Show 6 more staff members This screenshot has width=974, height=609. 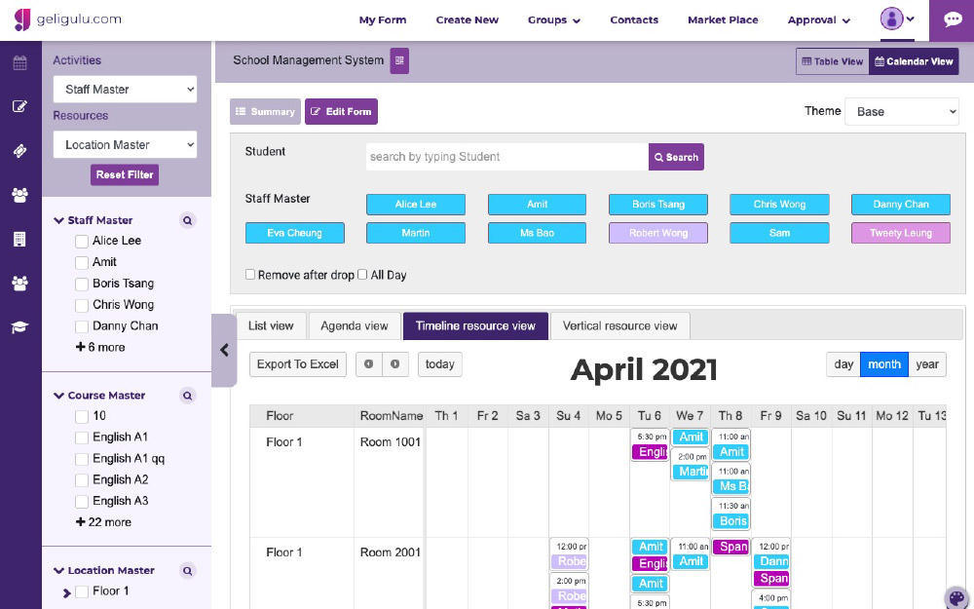(x=100, y=348)
